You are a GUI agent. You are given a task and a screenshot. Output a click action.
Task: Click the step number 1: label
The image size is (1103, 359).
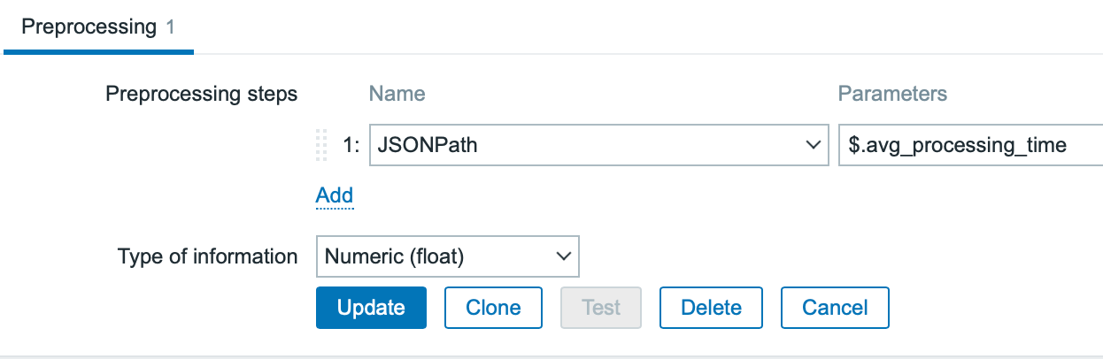(x=351, y=145)
